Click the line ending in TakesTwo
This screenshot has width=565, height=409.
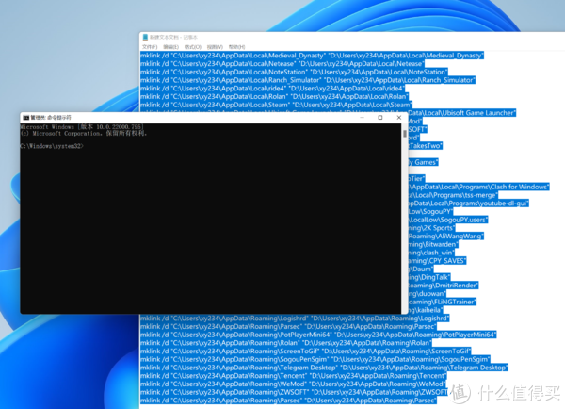[426, 146]
